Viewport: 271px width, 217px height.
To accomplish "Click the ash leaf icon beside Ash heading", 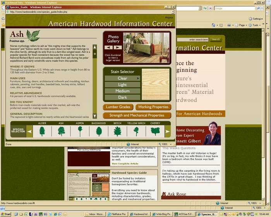I will point(33,36).
